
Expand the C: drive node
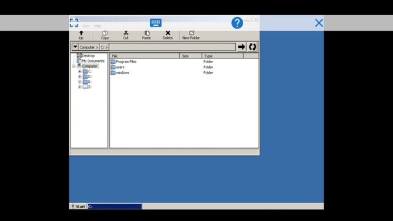click(x=80, y=71)
